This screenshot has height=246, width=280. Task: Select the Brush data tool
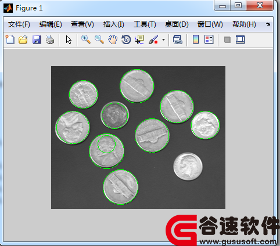tap(153, 39)
